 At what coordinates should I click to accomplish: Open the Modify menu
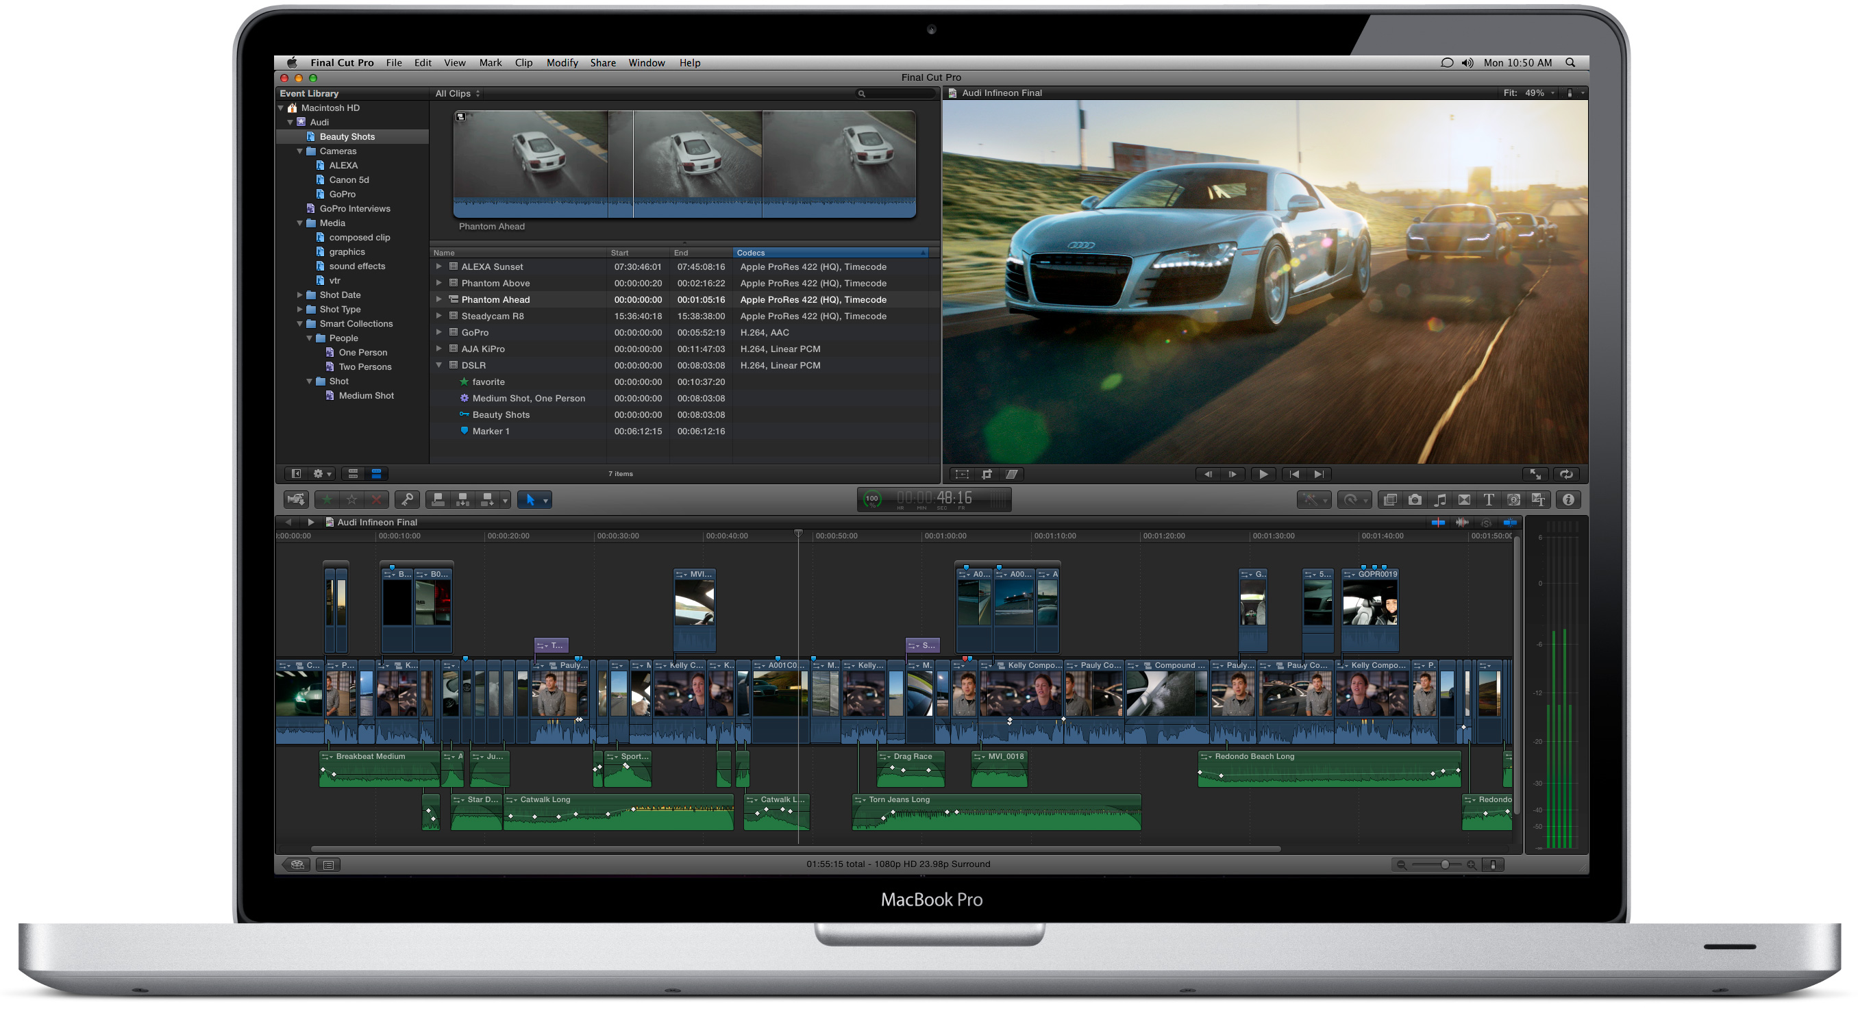pyautogui.click(x=562, y=63)
